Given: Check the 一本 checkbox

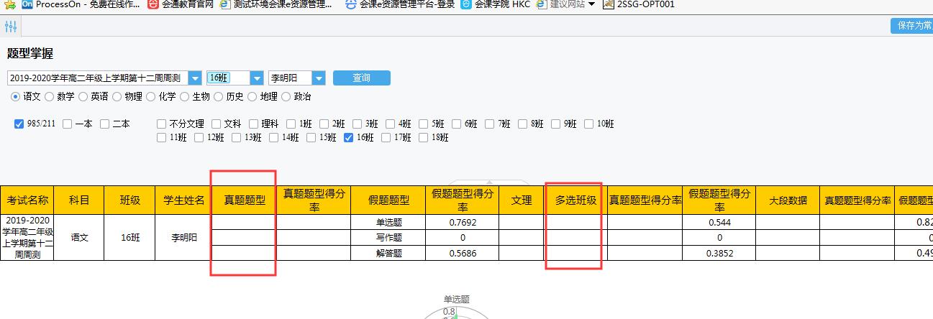Looking at the screenshot, I should click(x=67, y=124).
